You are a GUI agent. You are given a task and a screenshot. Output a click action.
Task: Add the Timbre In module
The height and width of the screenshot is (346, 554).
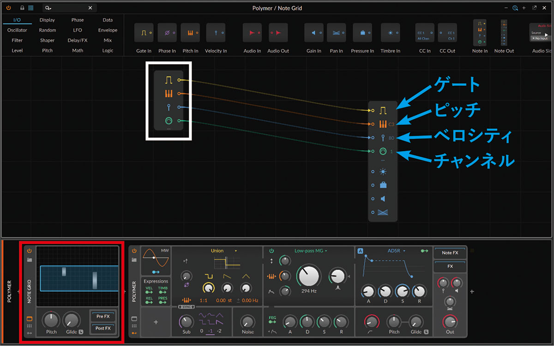click(390, 33)
